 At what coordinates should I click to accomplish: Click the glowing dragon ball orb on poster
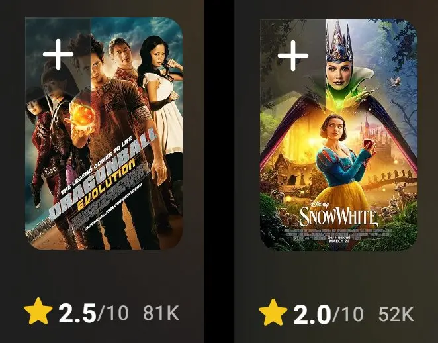point(83,117)
